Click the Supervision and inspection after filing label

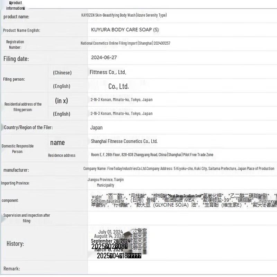pyautogui.click(x=27, y=218)
